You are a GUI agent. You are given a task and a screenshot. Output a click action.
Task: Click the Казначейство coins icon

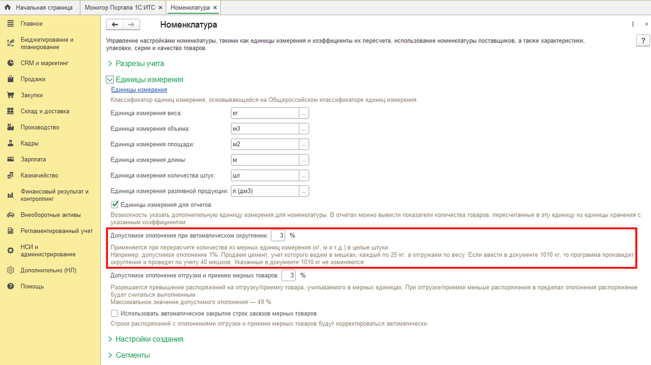10,175
